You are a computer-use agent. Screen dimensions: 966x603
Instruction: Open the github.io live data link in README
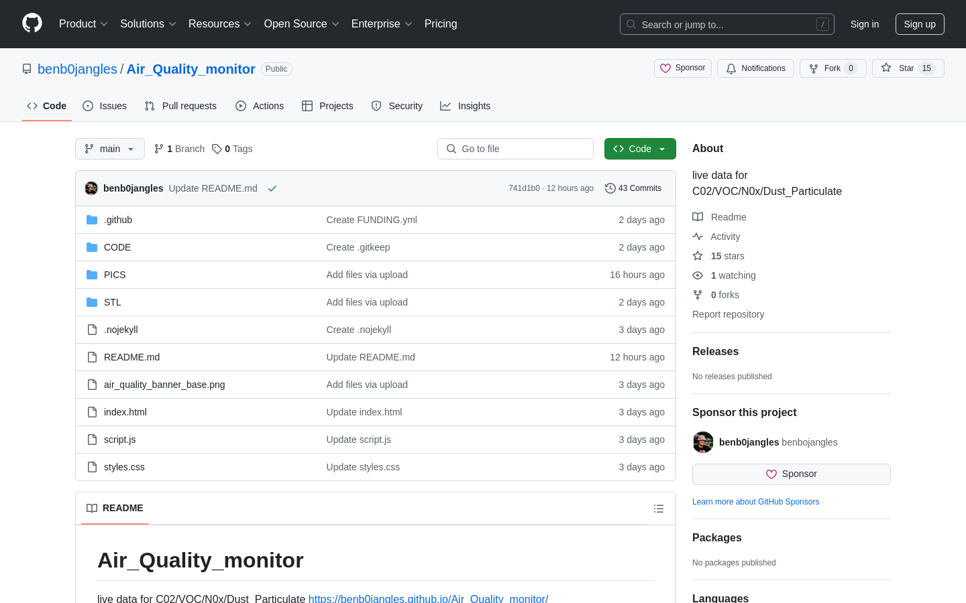pyautogui.click(x=428, y=598)
